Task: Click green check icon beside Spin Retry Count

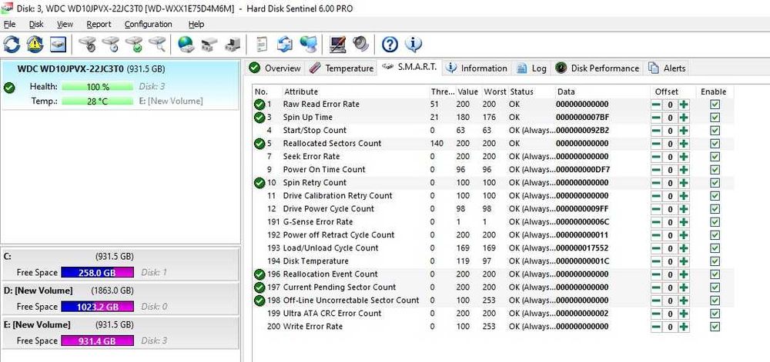Action: point(259,183)
